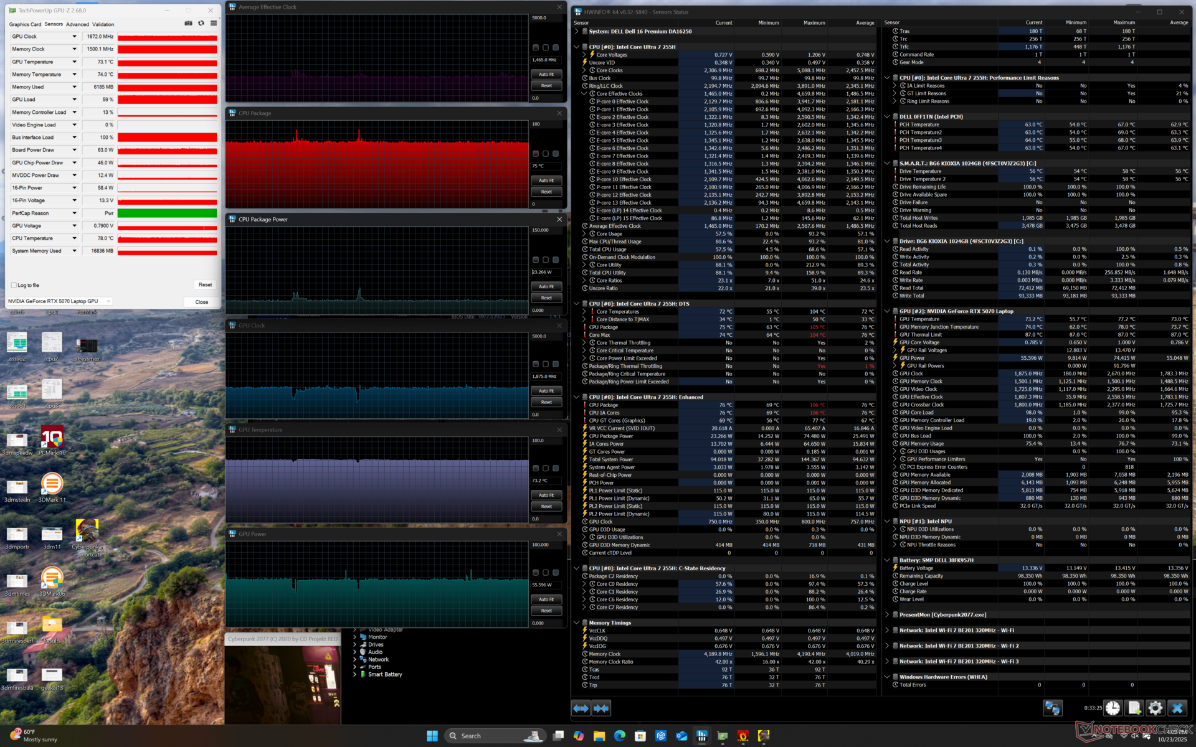This screenshot has height=747, width=1196.
Task: Click HWiNFO collapse columns arrows icon
Action: (x=601, y=708)
